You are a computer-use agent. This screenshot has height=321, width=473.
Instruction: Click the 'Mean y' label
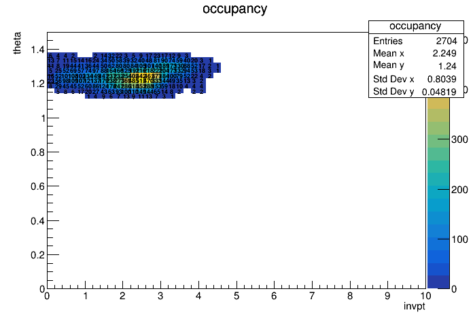pyautogui.click(x=389, y=65)
